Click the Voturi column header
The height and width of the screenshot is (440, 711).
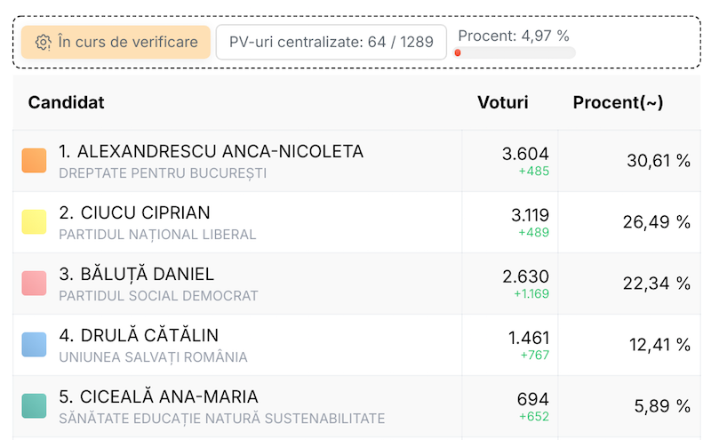pos(502,102)
